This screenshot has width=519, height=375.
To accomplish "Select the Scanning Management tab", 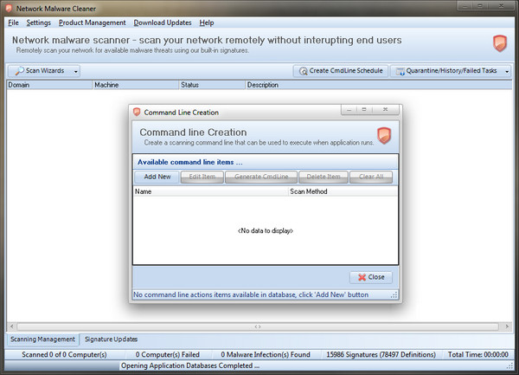I will pyautogui.click(x=42, y=339).
